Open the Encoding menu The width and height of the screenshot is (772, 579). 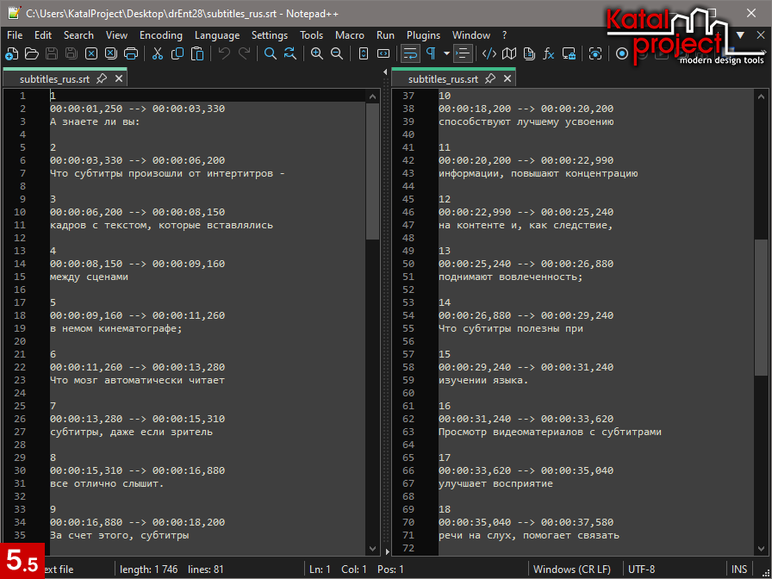[160, 35]
